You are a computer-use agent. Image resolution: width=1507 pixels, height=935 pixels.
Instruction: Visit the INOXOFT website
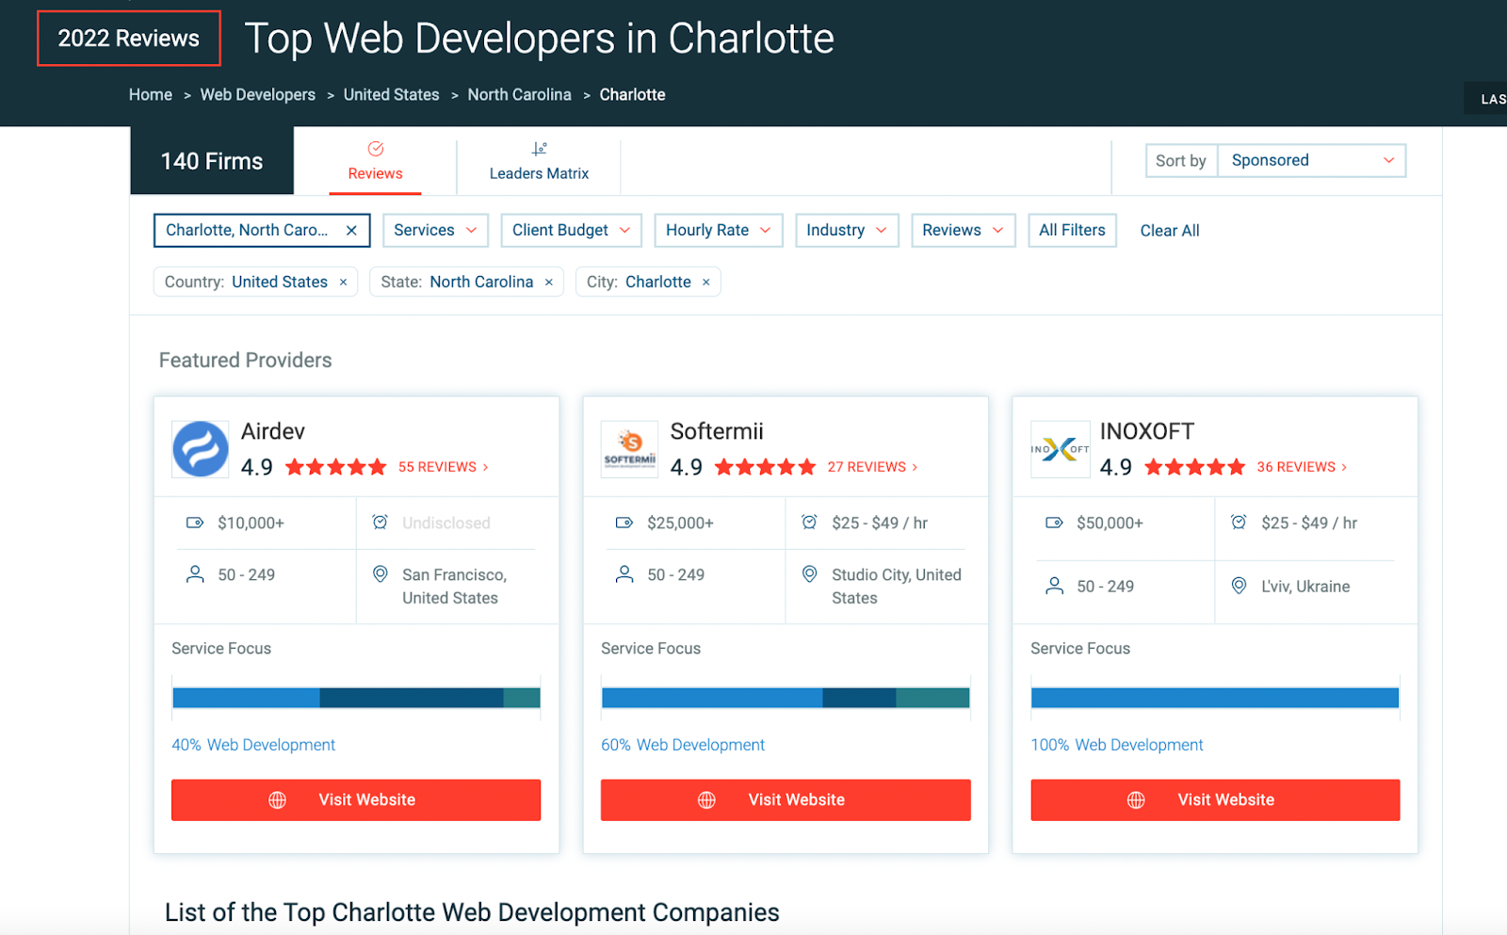(x=1215, y=799)
